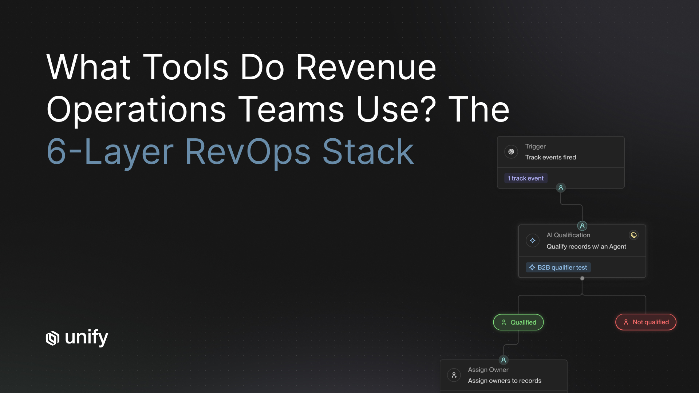Image resolution: width=699 pixels, height=393 pixels.
Task: Select the yellow hand icon on AI Qualification
Action: (633, 235)
